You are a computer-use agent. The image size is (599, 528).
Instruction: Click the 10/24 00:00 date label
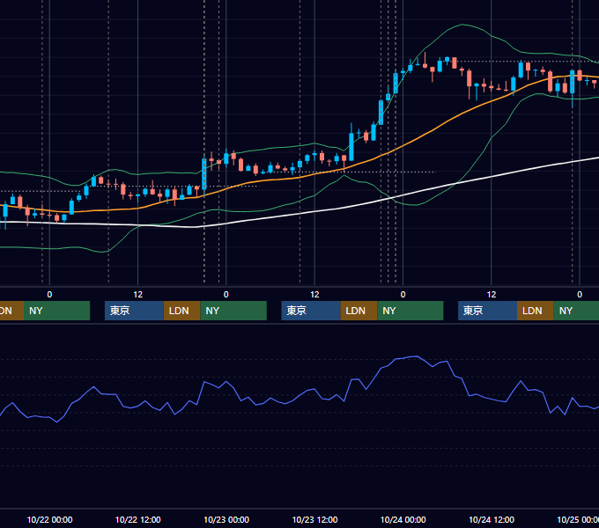point(403,519)
